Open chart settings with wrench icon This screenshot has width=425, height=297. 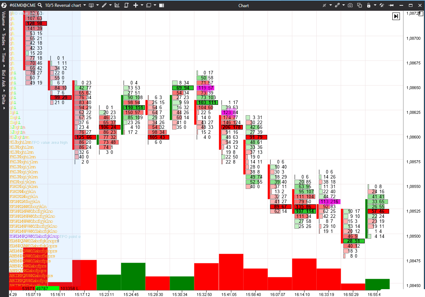(382, 5)
